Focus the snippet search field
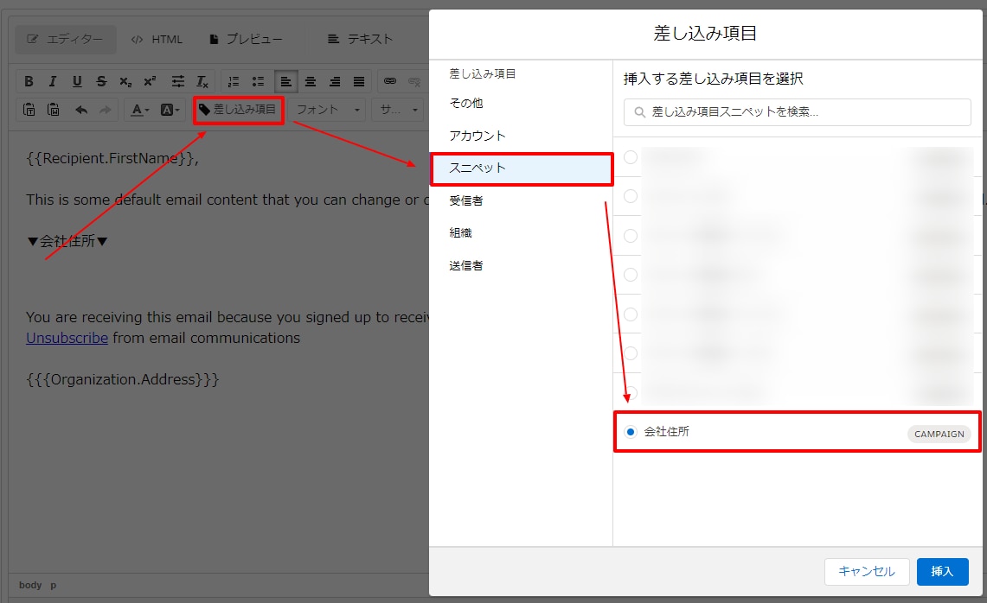 tap(797, 112)
